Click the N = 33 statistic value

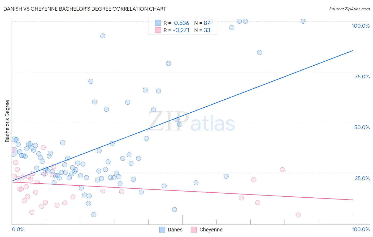point(202,30)
